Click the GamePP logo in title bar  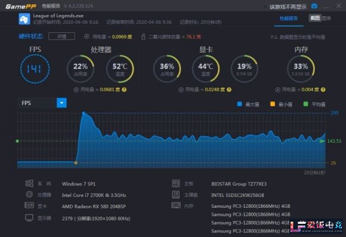[21, 7]
